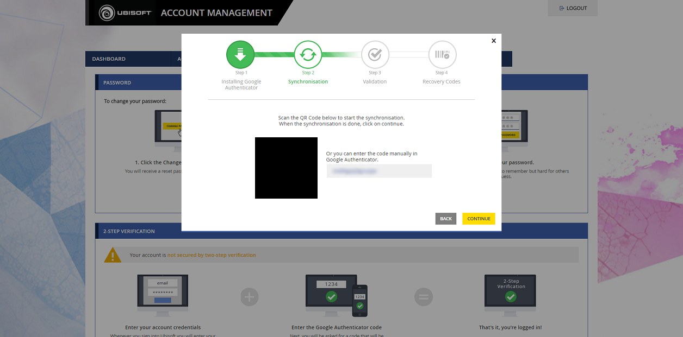Click the 'Installing Google Authenticator' step label
Image resolution: width=683 pixels, height=337 pixels.
click(241, 85)
